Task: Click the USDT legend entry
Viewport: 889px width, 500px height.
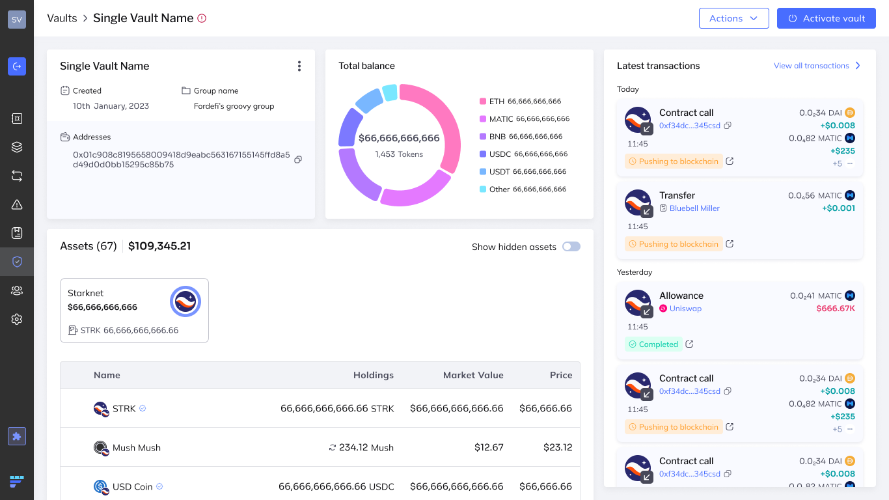Action: 523,172
